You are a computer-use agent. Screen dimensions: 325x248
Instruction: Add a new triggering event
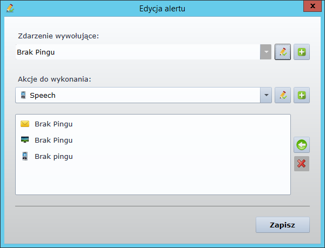pos(302,52)
